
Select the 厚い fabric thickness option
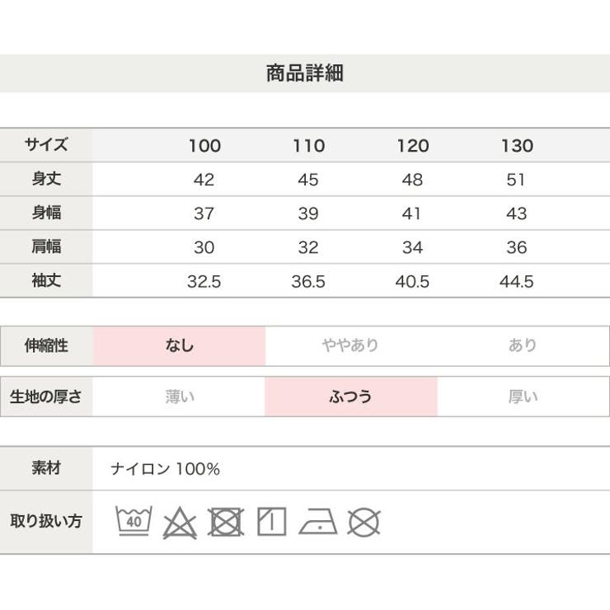click(x=523, y=396)
